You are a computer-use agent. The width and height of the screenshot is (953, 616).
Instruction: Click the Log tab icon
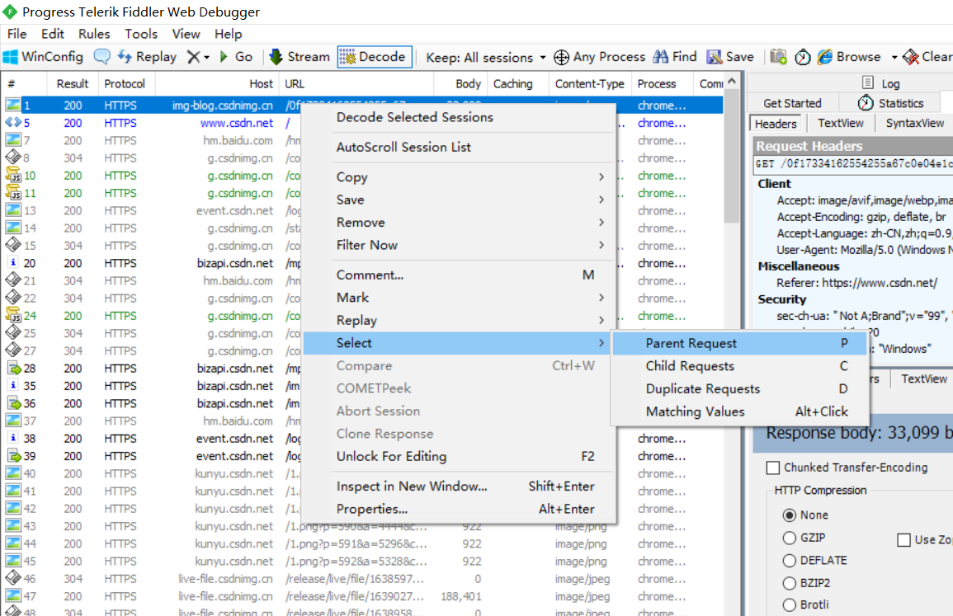click(x=868, y=82)
